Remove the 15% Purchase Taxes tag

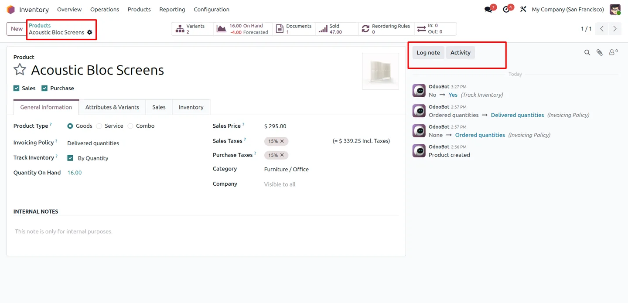[x=282, y=155]
